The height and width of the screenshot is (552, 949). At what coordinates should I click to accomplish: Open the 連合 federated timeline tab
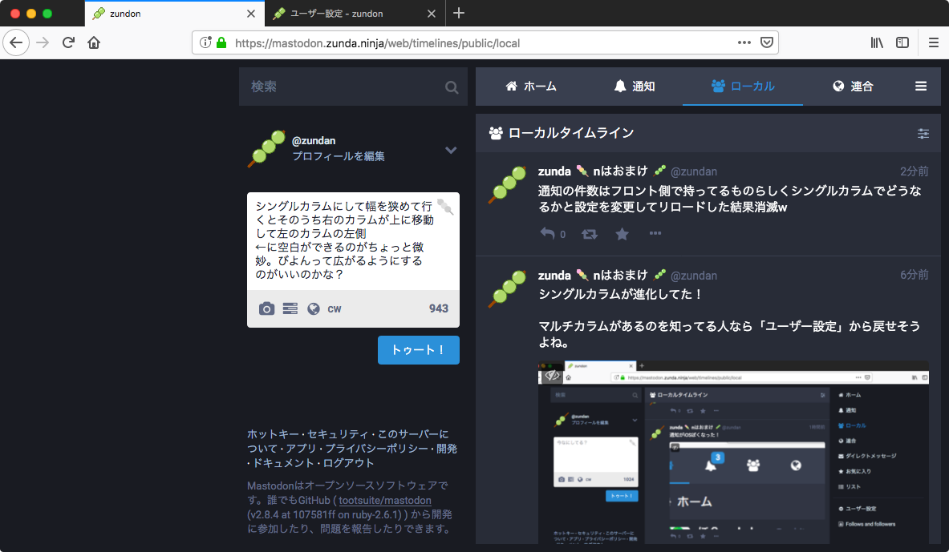(853, 87)
